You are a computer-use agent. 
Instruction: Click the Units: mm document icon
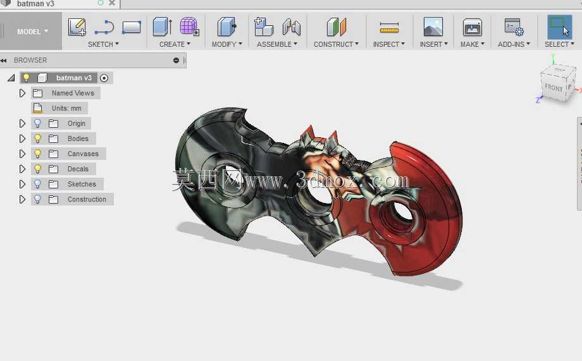pos(37,108)
